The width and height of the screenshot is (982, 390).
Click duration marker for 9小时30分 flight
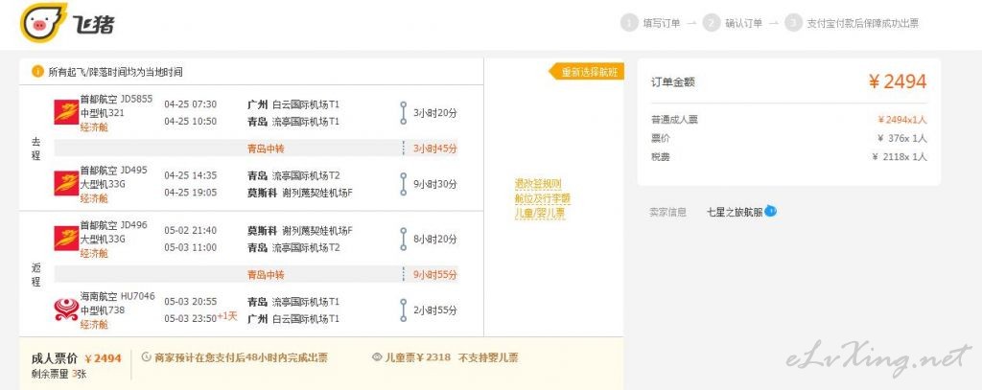[x=404, y=184]
